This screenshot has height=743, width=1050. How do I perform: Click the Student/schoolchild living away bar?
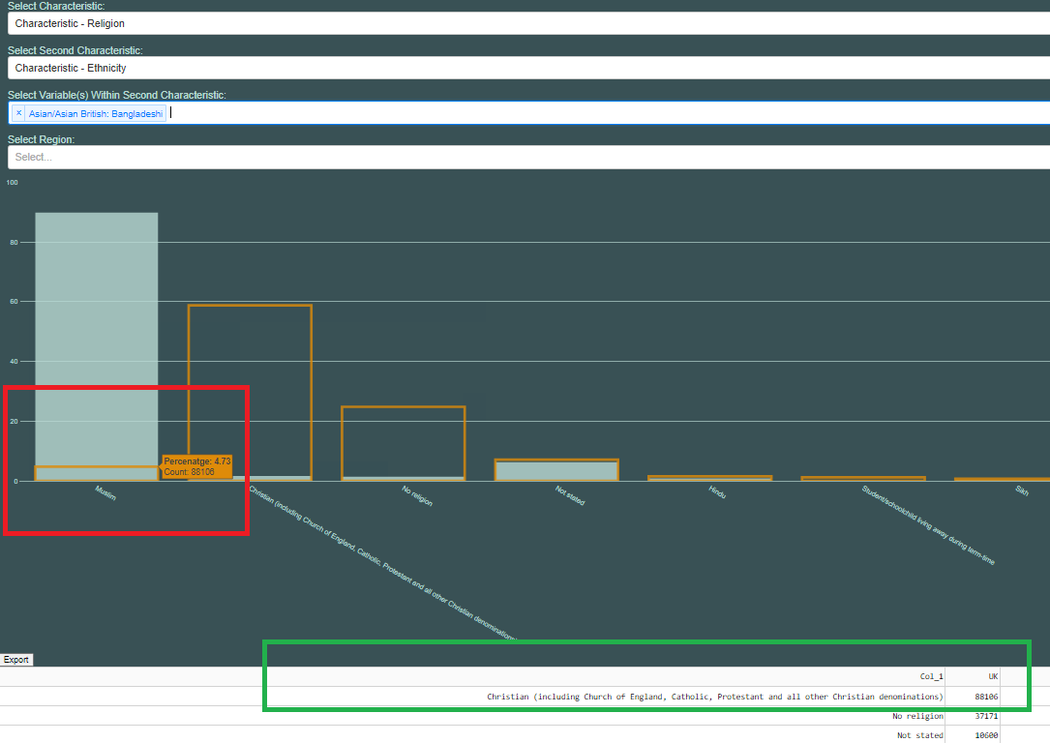click(x=863, y=479)
